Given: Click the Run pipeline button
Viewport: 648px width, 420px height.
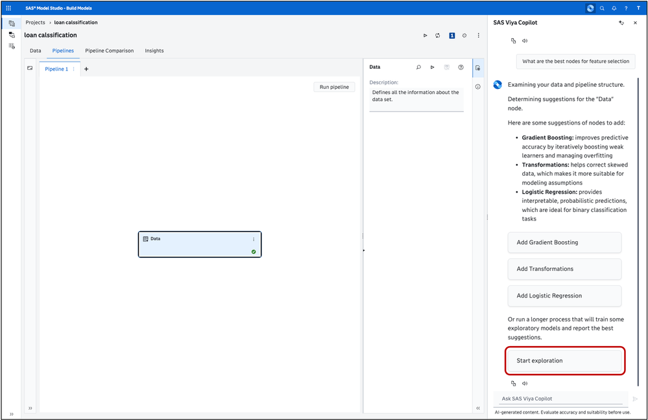Looking at the screenshot, I should pyautogui.click(x=334, y=87).
